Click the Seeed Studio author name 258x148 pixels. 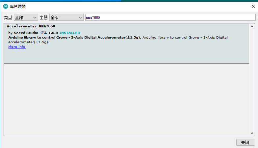pos(26,33)
